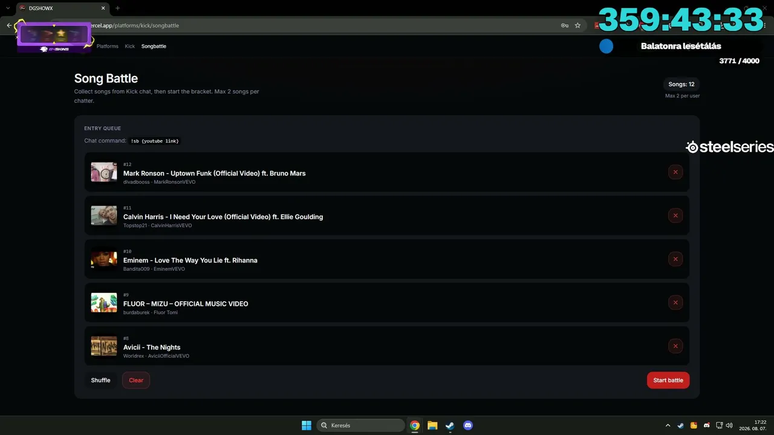Switch to the DGSHOWX browser tab
The width and height of the screenshot is (774, 435).
[x=62, y=8]
